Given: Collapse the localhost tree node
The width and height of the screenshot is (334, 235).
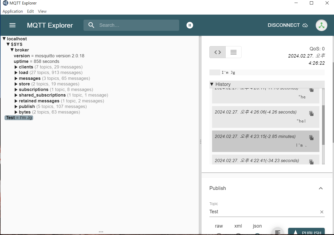Looking at the screenshot, I should click(4, 39).
